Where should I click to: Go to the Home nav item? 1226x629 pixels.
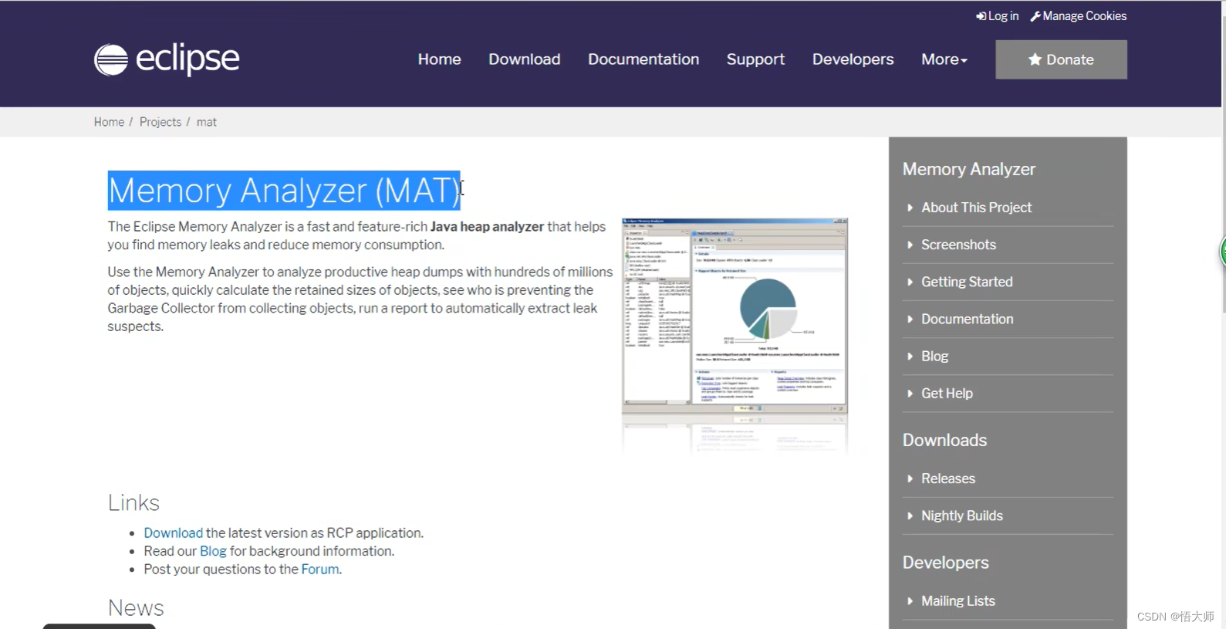[x=440, y=59]
